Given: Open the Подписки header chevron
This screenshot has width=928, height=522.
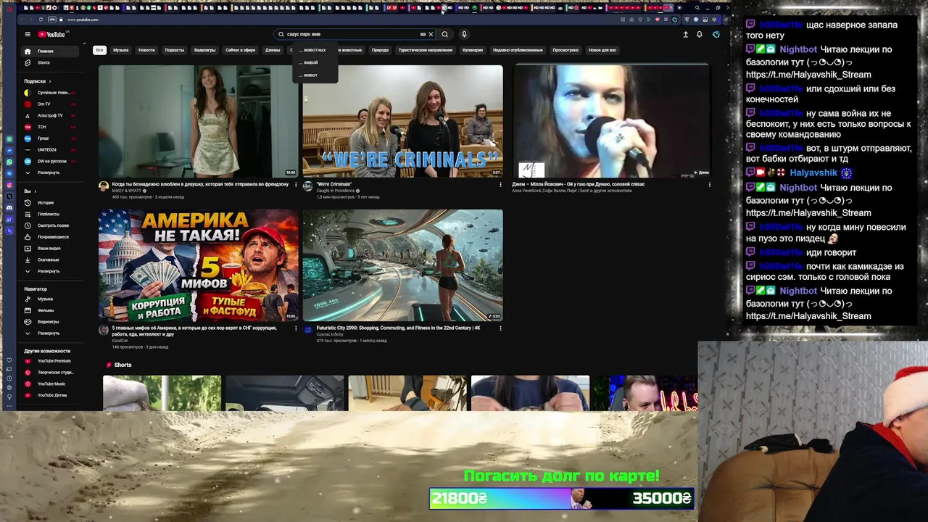Looking at the screenshot, I should 50,81.
